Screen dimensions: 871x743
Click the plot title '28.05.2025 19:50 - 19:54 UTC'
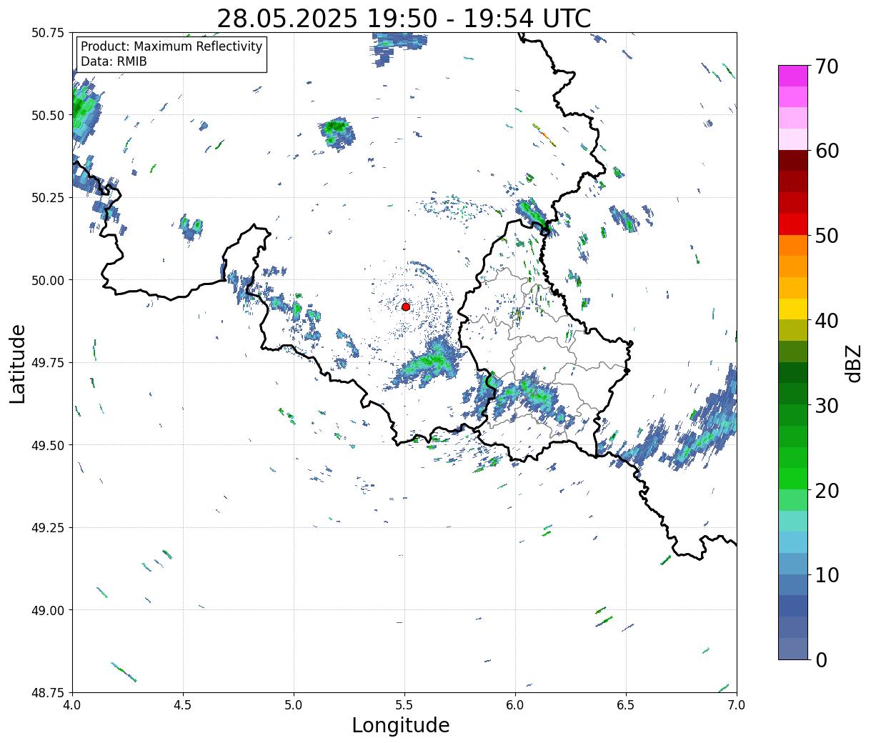point(404,19)
